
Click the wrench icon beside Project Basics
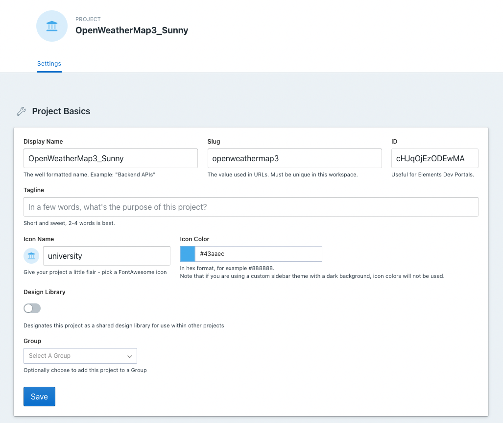coord(22,111)
